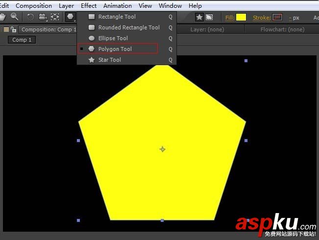Image resolution: width=319 pixels, height=240 pixels.
Task: Choose Star Tool from the flyout
Action: pos(126,60)
